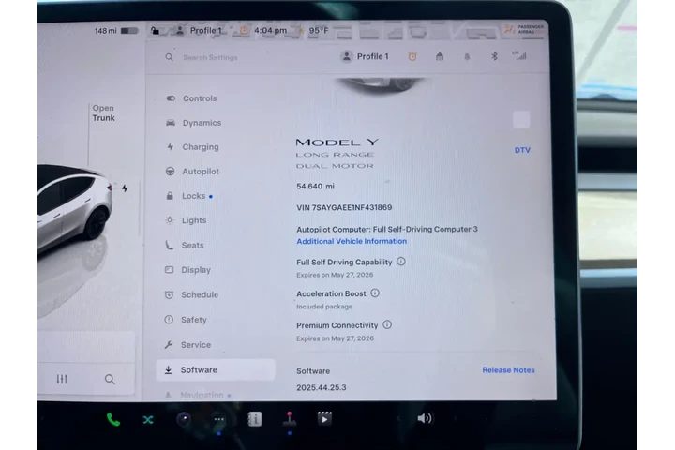Tap the lock icon in the status bar
This screenshot has width=675, height=450.
[x=155, y=30]
